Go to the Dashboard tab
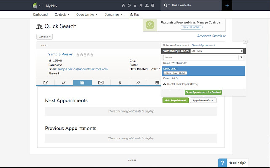Viewport: 270px width, 168px height. tap(40, 14)
